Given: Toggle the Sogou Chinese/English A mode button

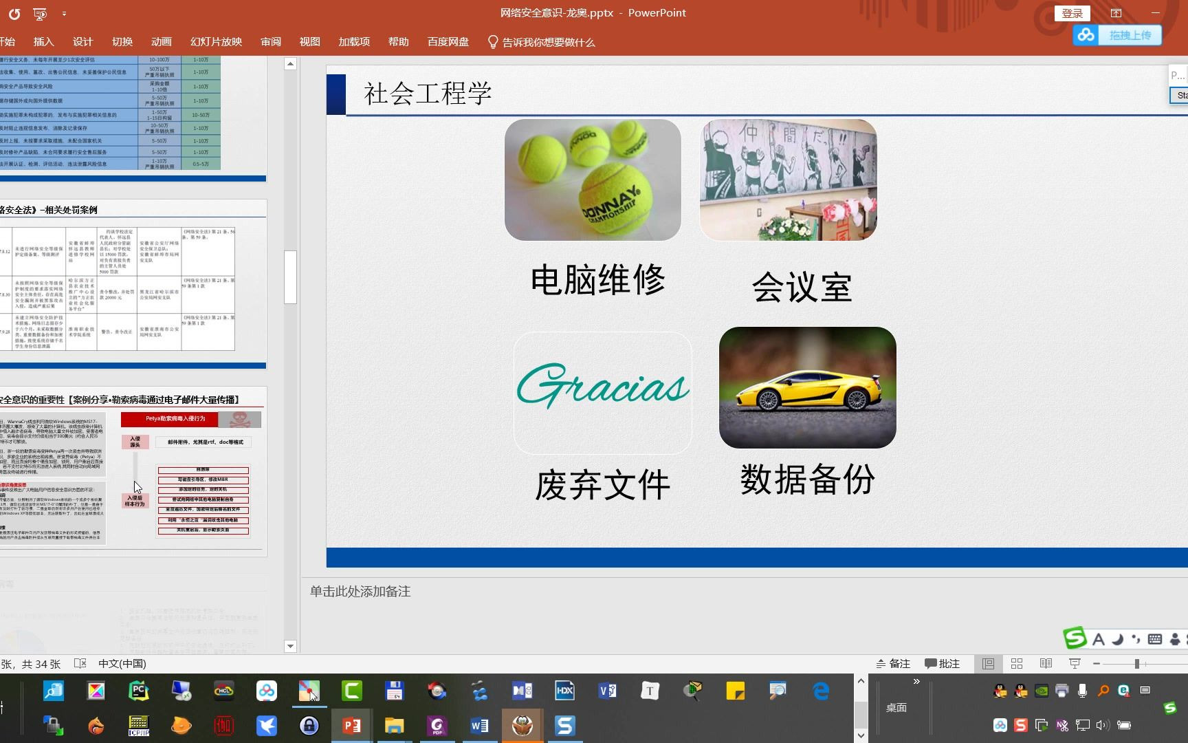Looking at the screenshot, I should click(x=1099, y=640).
